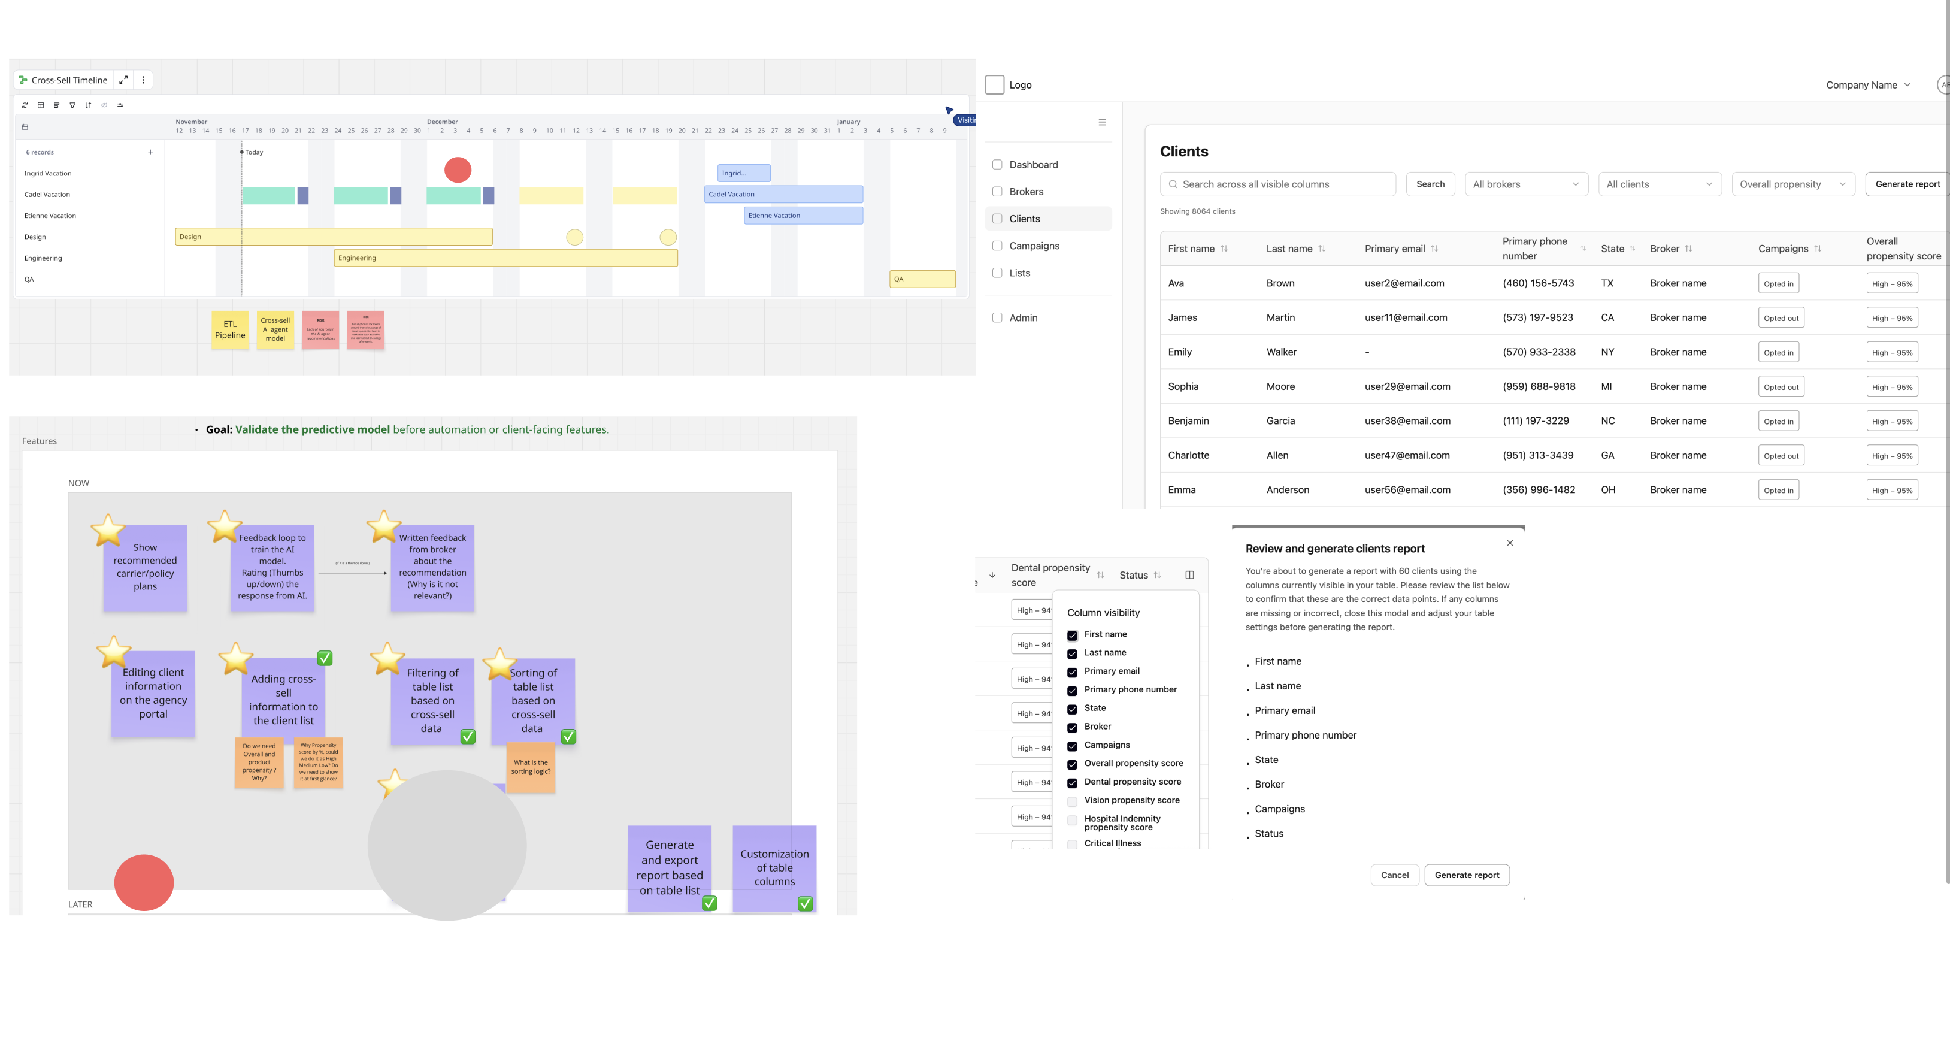Click Opted out badge for James Martin

1781,318
